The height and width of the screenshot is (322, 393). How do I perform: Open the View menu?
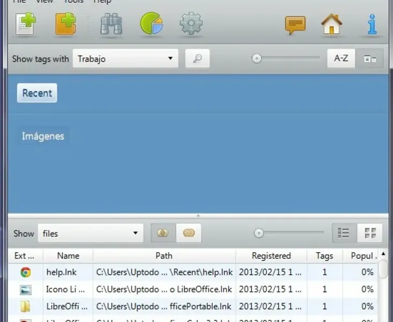tap(45, 2)
